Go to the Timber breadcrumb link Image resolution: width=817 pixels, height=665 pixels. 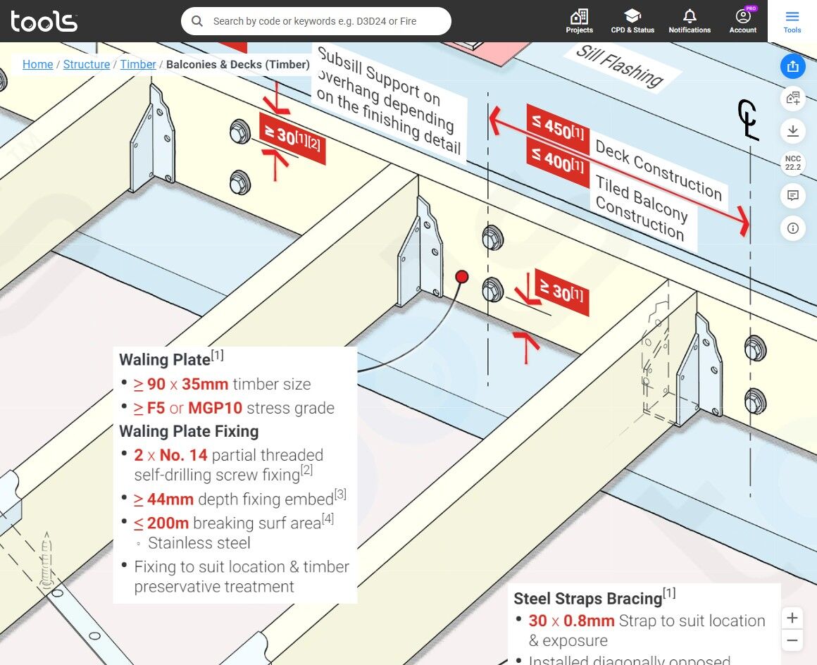(x=138, y=64)
